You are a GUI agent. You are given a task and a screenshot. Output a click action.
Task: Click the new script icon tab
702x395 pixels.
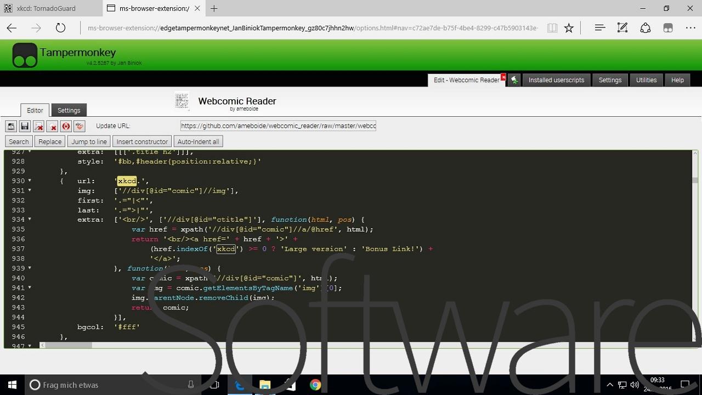coord(514,80)
